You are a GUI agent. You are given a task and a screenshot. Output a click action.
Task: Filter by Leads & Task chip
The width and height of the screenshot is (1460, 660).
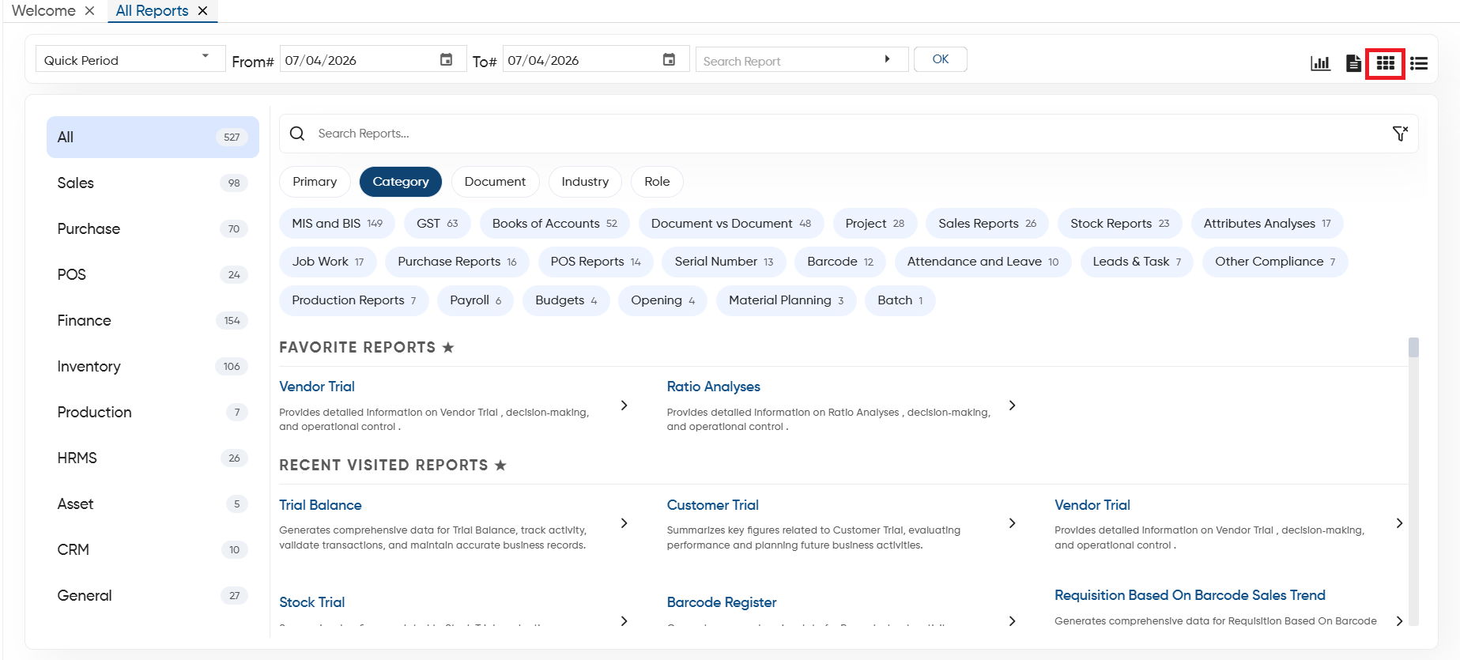1137,262
